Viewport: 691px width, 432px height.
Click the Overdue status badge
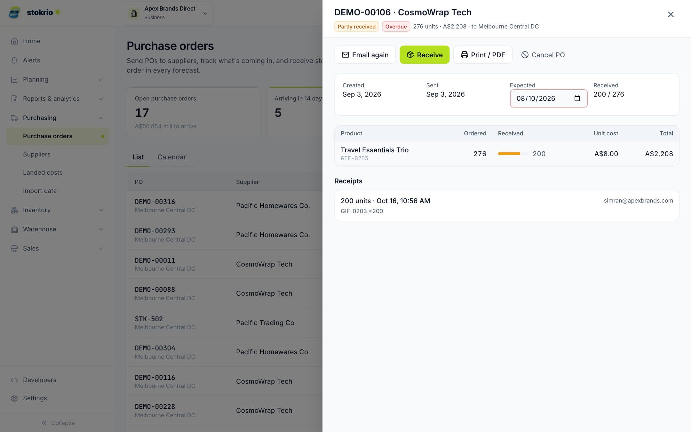396,27
